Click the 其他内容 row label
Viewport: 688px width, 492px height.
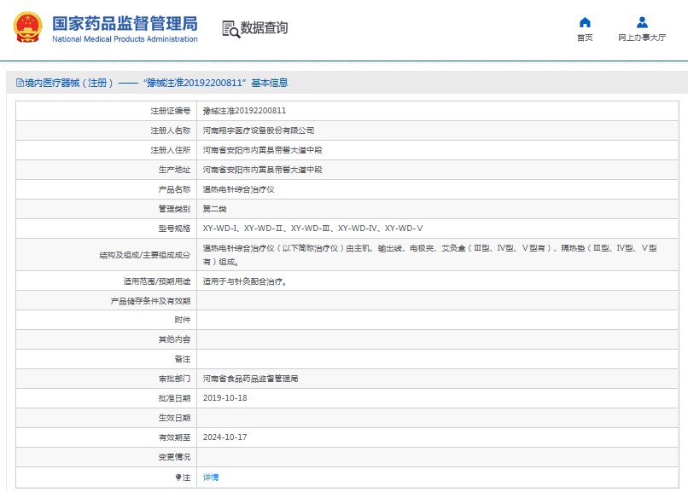(175, 339)
